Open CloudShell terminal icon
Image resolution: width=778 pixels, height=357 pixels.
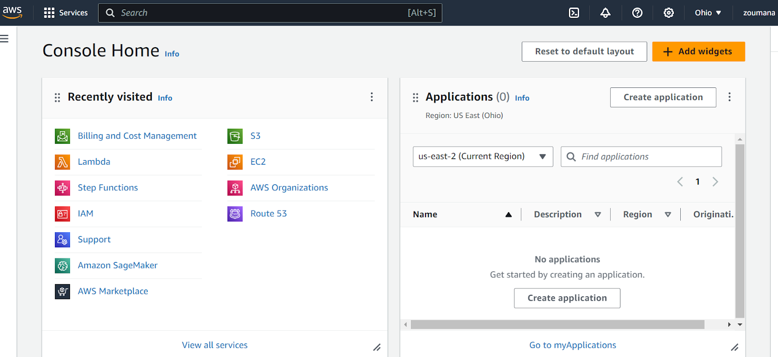point(574,13)
